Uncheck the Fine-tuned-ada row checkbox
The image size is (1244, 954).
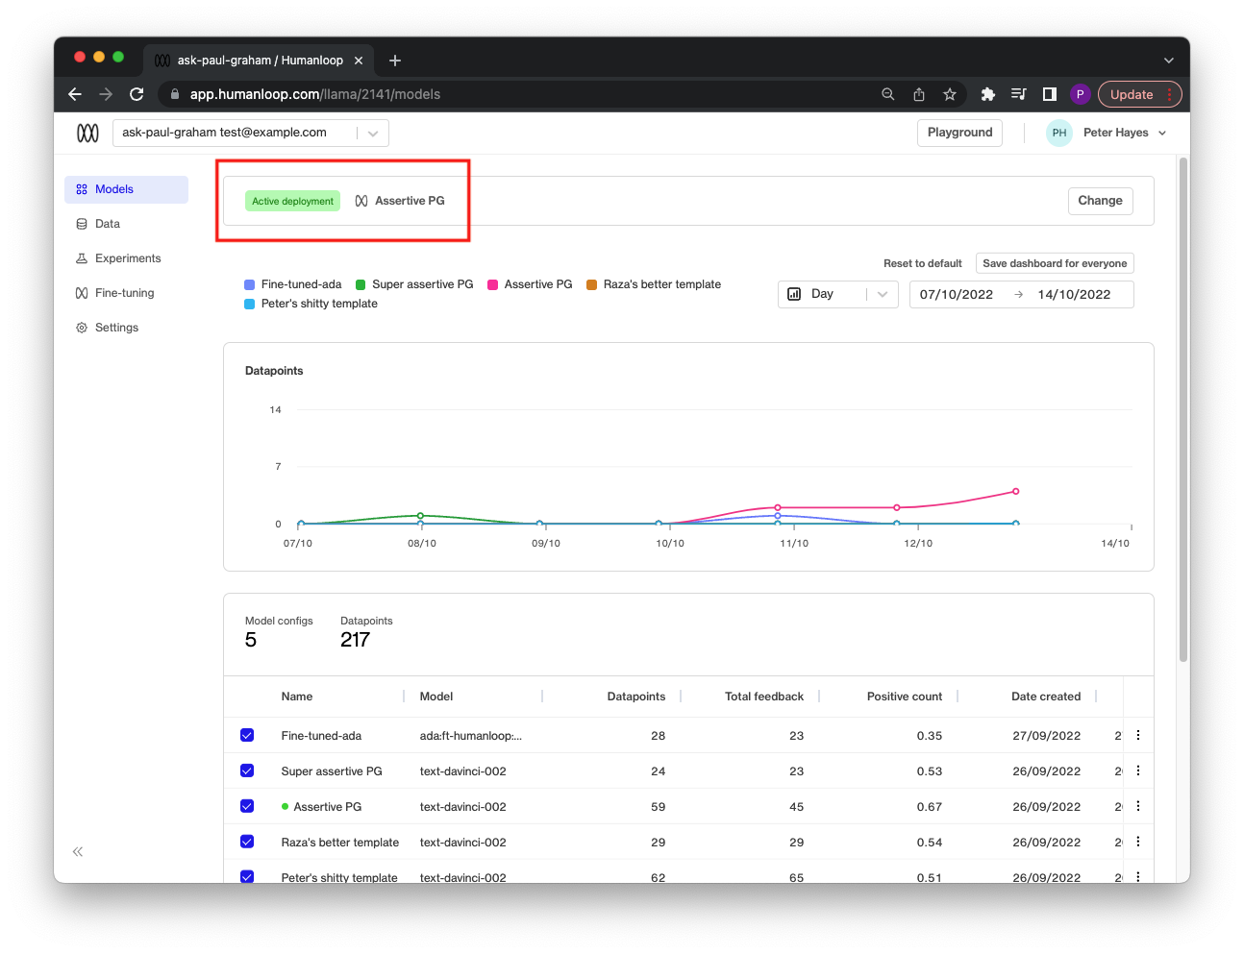click(x=247, y=735)
